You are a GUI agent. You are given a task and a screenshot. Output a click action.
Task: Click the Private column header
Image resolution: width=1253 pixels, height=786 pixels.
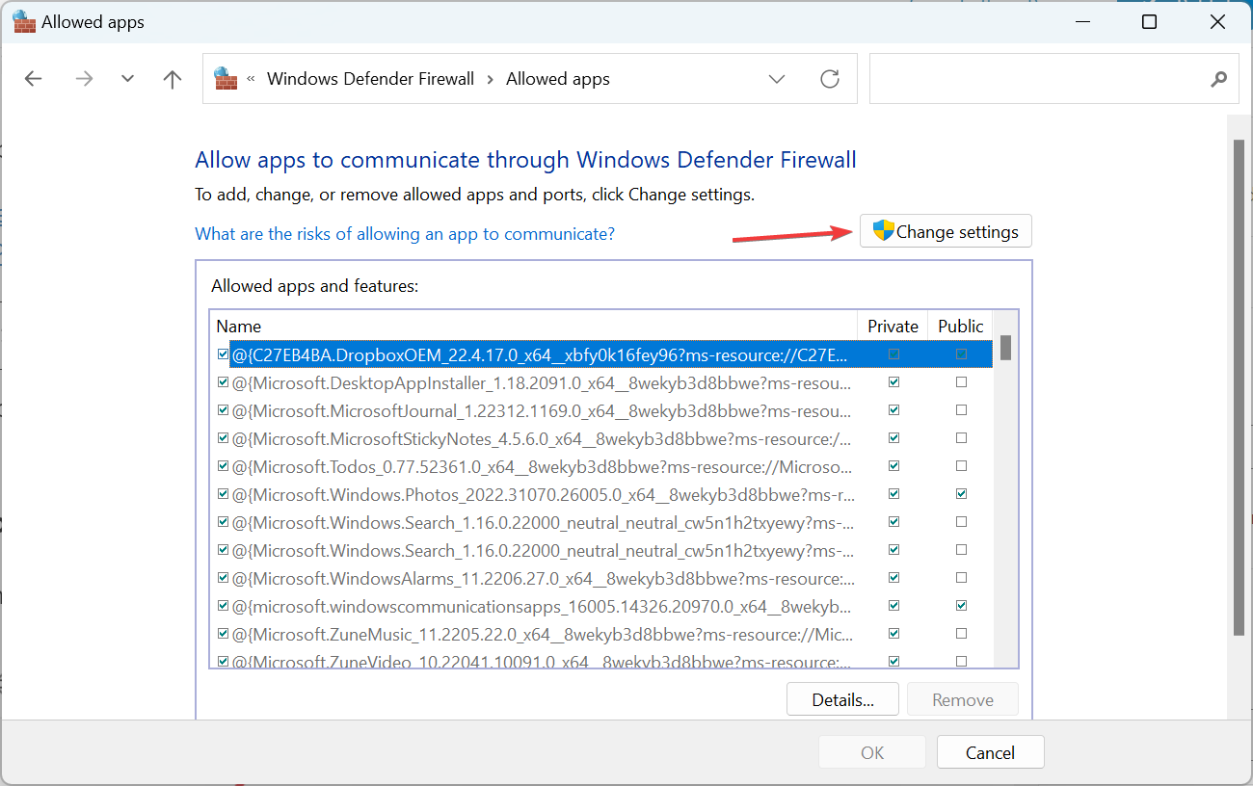pos(893,326)
